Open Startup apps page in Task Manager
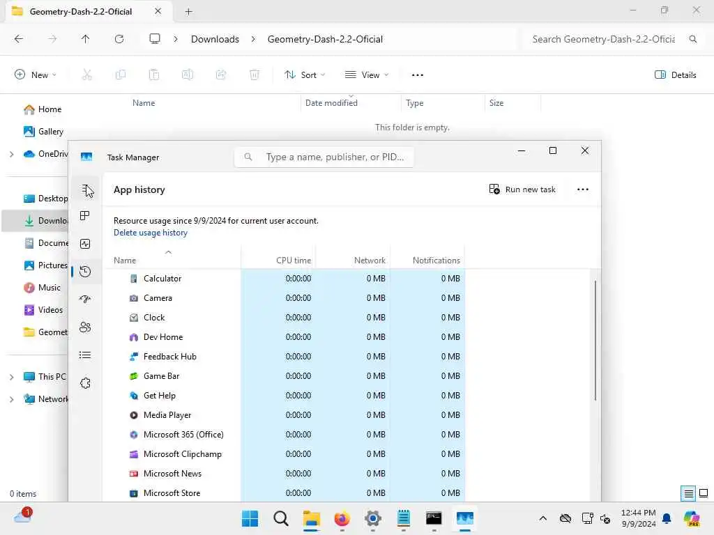 [x=85, y=299]
